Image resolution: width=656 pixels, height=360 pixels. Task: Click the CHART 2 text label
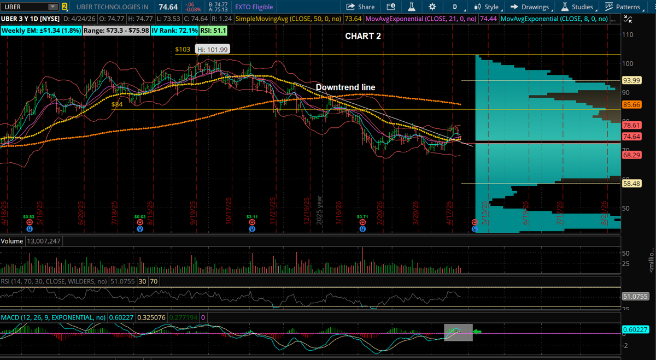coord(363,36)
